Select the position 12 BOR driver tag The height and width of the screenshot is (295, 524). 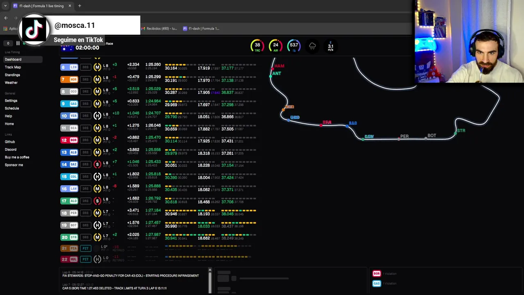[69, 140]
